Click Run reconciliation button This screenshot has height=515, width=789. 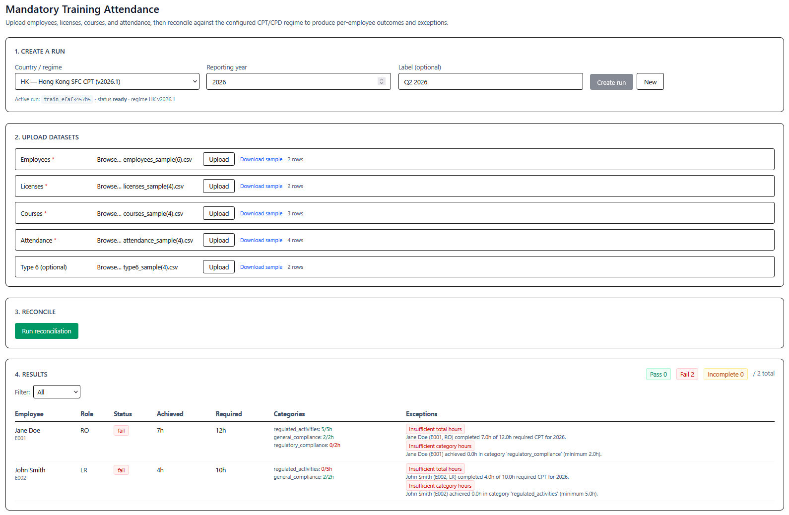tap(47, 331)
